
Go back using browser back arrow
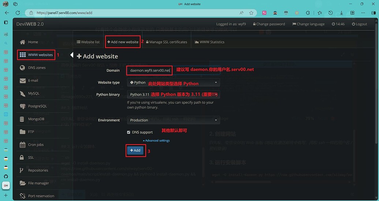(x=7, y=13)
